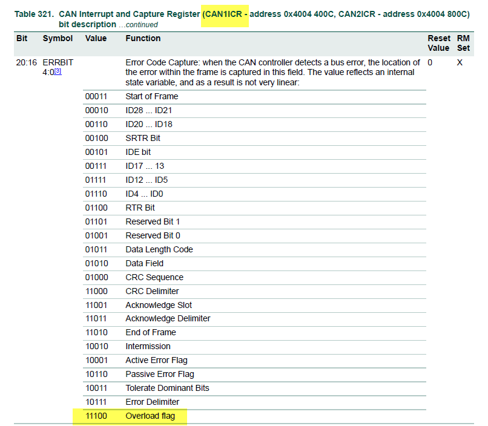The width and height of the screenshot is (488, 426).
Task: Click the '...continued' caption text
Action: click(138, 25)
